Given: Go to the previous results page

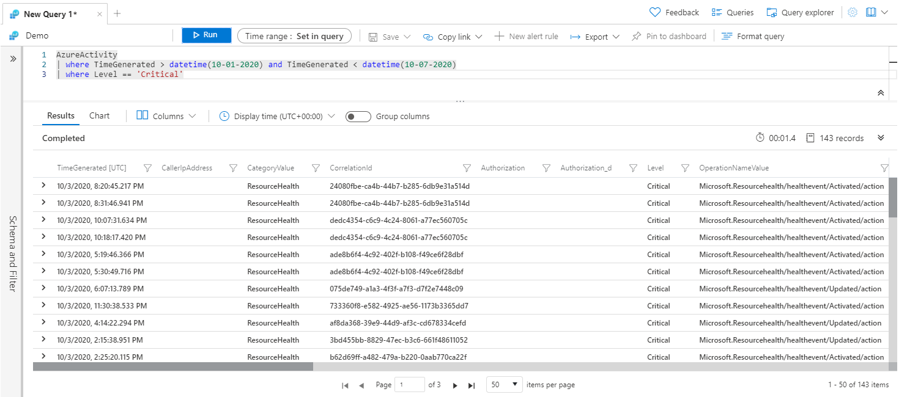Looking at the screenshot, I should (x=361, y=385).
